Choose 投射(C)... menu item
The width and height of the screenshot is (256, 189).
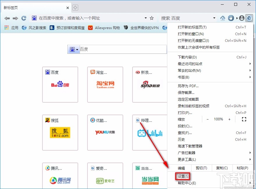pyautogui.click(x=210, y=126)
